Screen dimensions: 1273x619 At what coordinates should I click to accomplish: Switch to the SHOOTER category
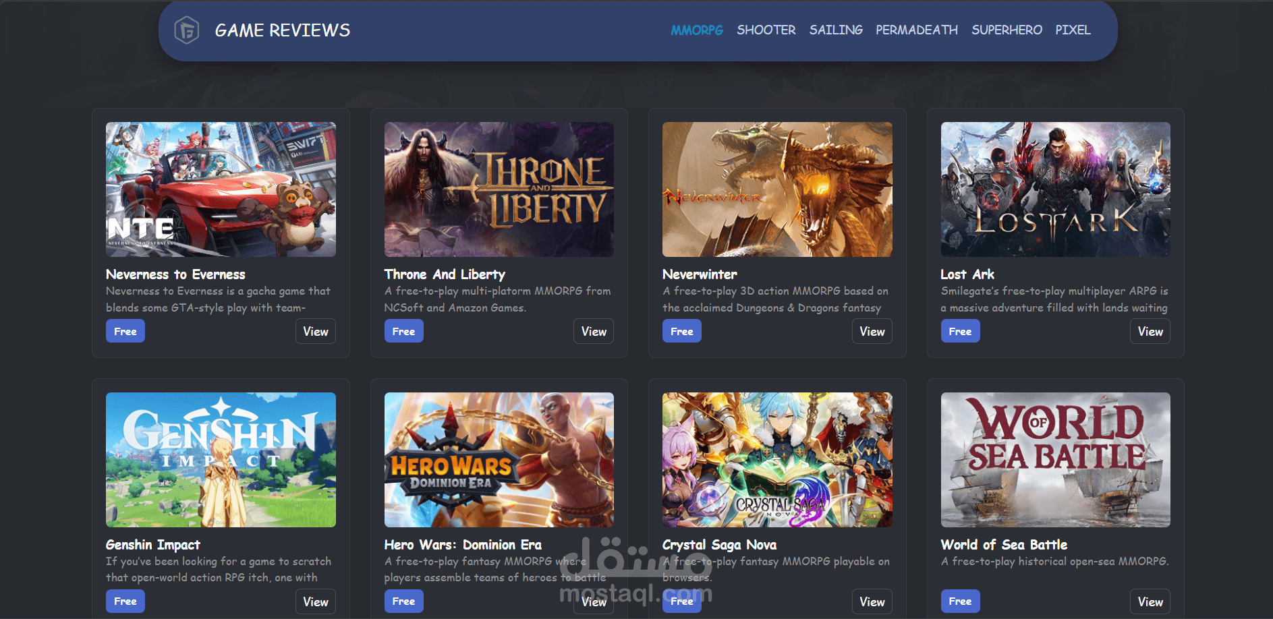[766, 30]
